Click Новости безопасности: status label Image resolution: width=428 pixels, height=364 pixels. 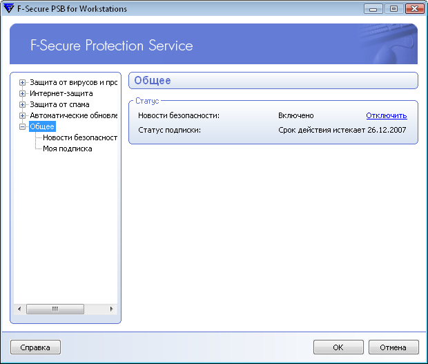click(x=179, y=115)
